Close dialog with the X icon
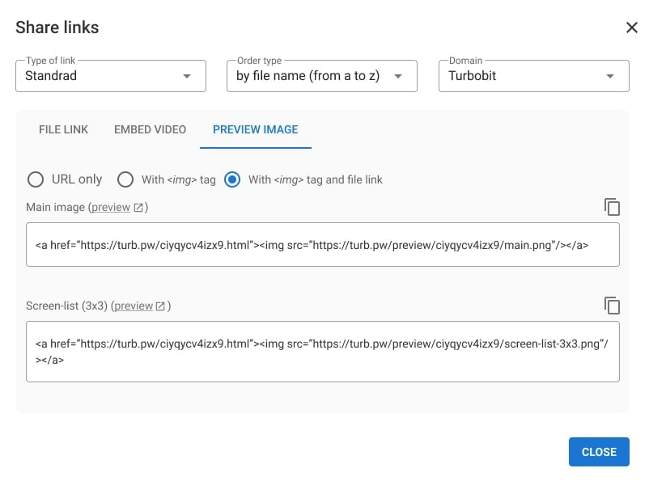This screenshot has width=649, height=485. (x=632, y=27)
